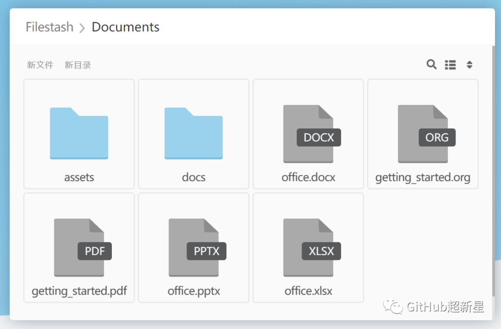Open the DOCX file icon
501x329 pixels.
coord(312,134)
